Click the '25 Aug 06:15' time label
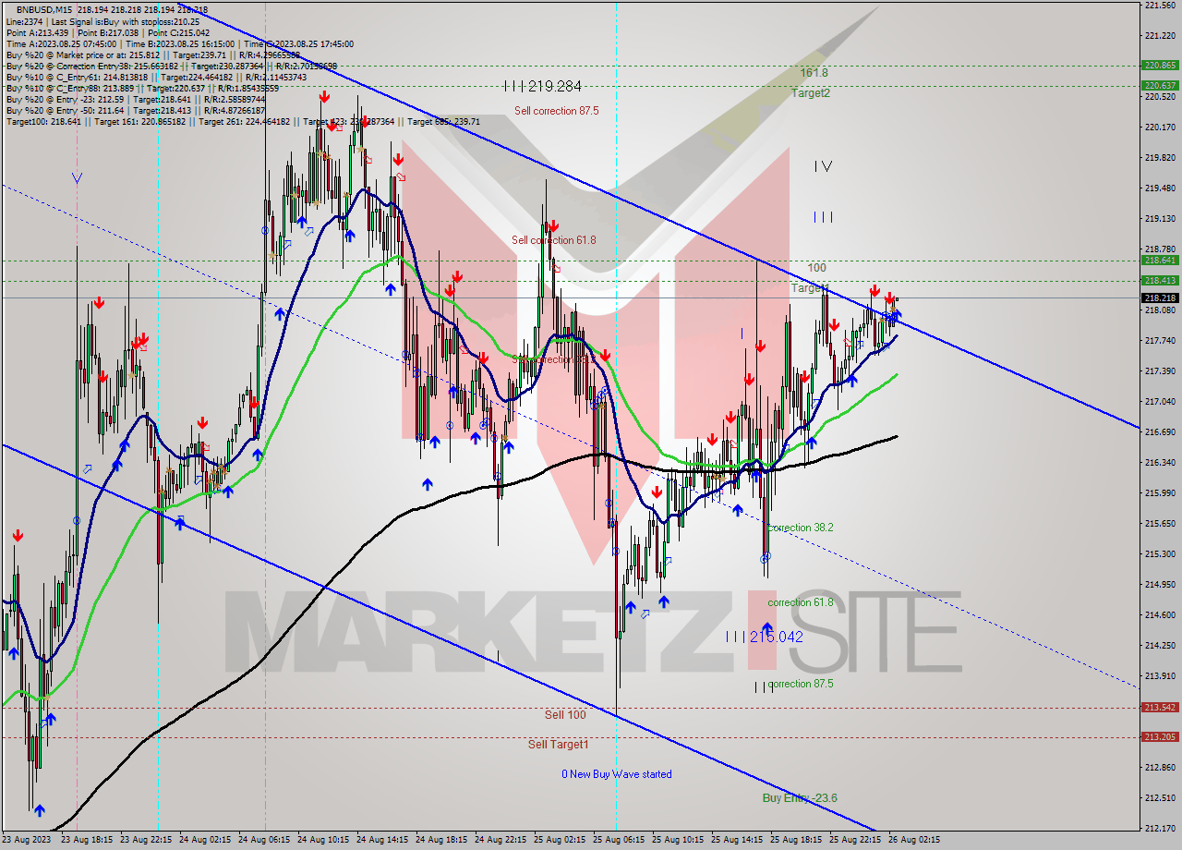Viewport: 1182px width, 850px height. click(619, 840)
